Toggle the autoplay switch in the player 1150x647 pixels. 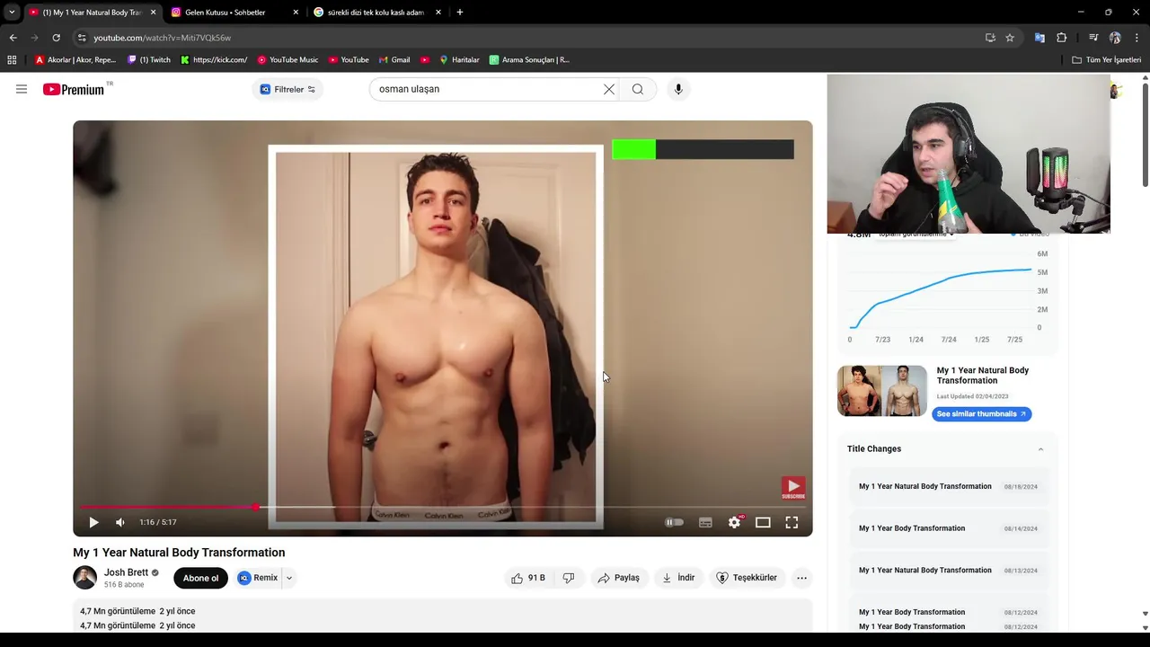(x=674, y=522)
